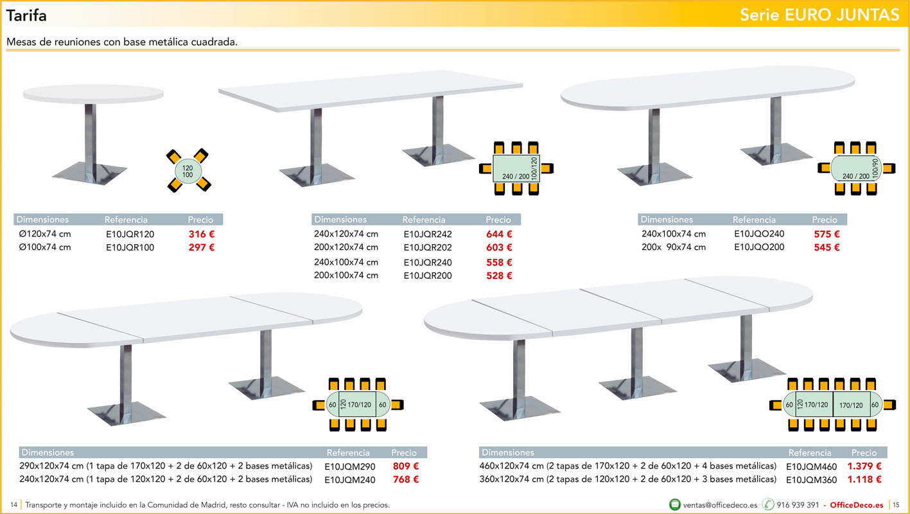Select the E10JQM290 reference code
This screenshot has width=910, height=514.
350,467
